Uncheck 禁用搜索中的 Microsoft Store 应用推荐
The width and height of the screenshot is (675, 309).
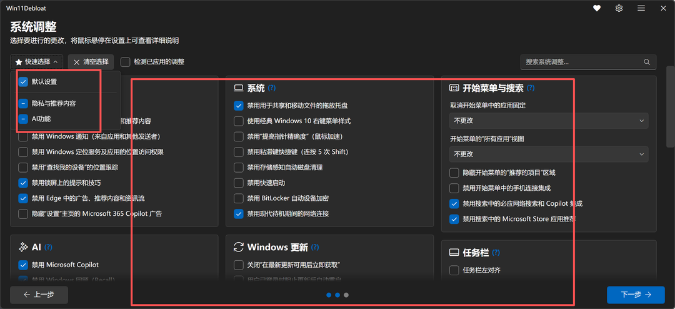coord(454,219)
